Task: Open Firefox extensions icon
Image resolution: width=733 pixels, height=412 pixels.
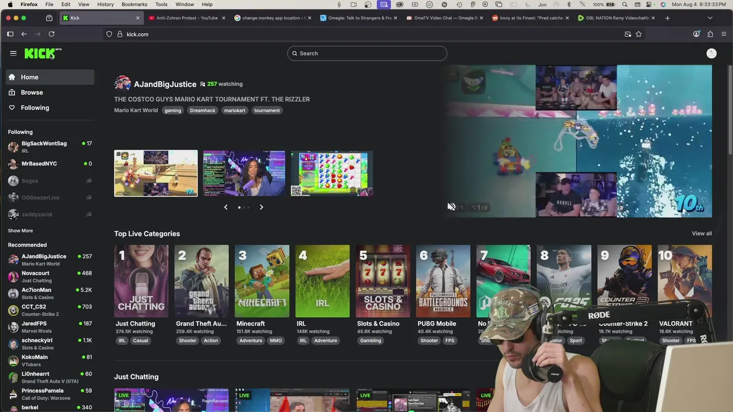Action: [x=710, y=34]
